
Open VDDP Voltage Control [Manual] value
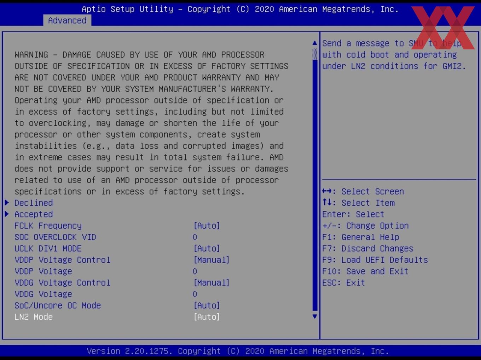pos(211,260)
